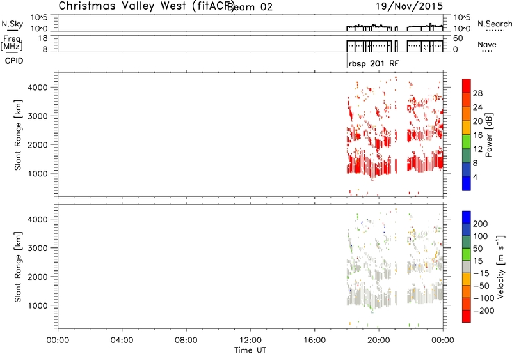
Task: Click the 'N.Search' legend label
Action: pos(494,24)
